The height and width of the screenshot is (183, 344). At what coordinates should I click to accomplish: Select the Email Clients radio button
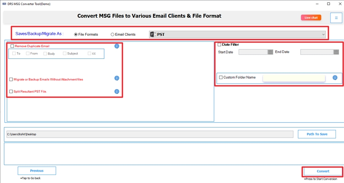pos(112,34)
